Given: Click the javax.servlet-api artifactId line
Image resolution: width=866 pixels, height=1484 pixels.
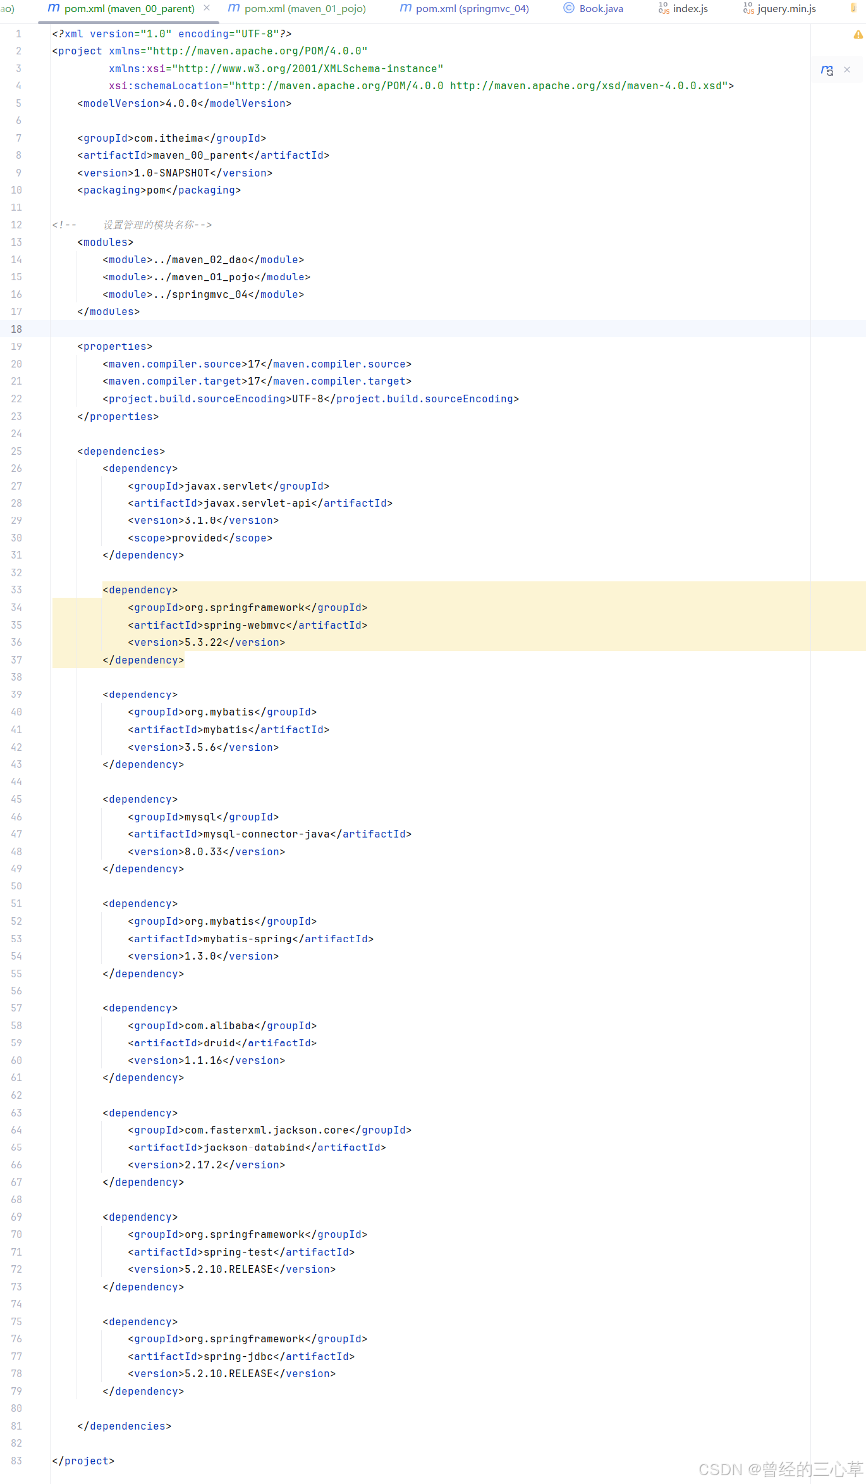Looking at the screenshot, I should pyautogui.click(x=260, y=503).
